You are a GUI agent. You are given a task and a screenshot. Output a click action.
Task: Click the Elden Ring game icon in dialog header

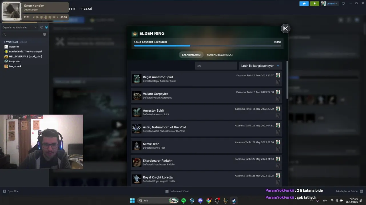(x=134, y=34)
